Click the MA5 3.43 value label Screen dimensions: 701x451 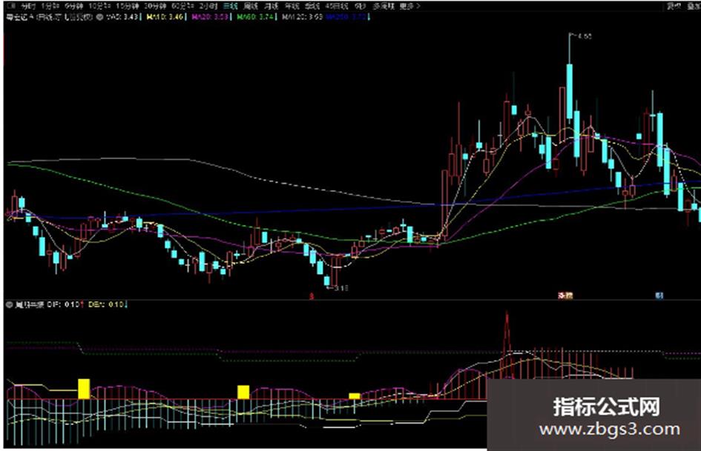point(123,17)
